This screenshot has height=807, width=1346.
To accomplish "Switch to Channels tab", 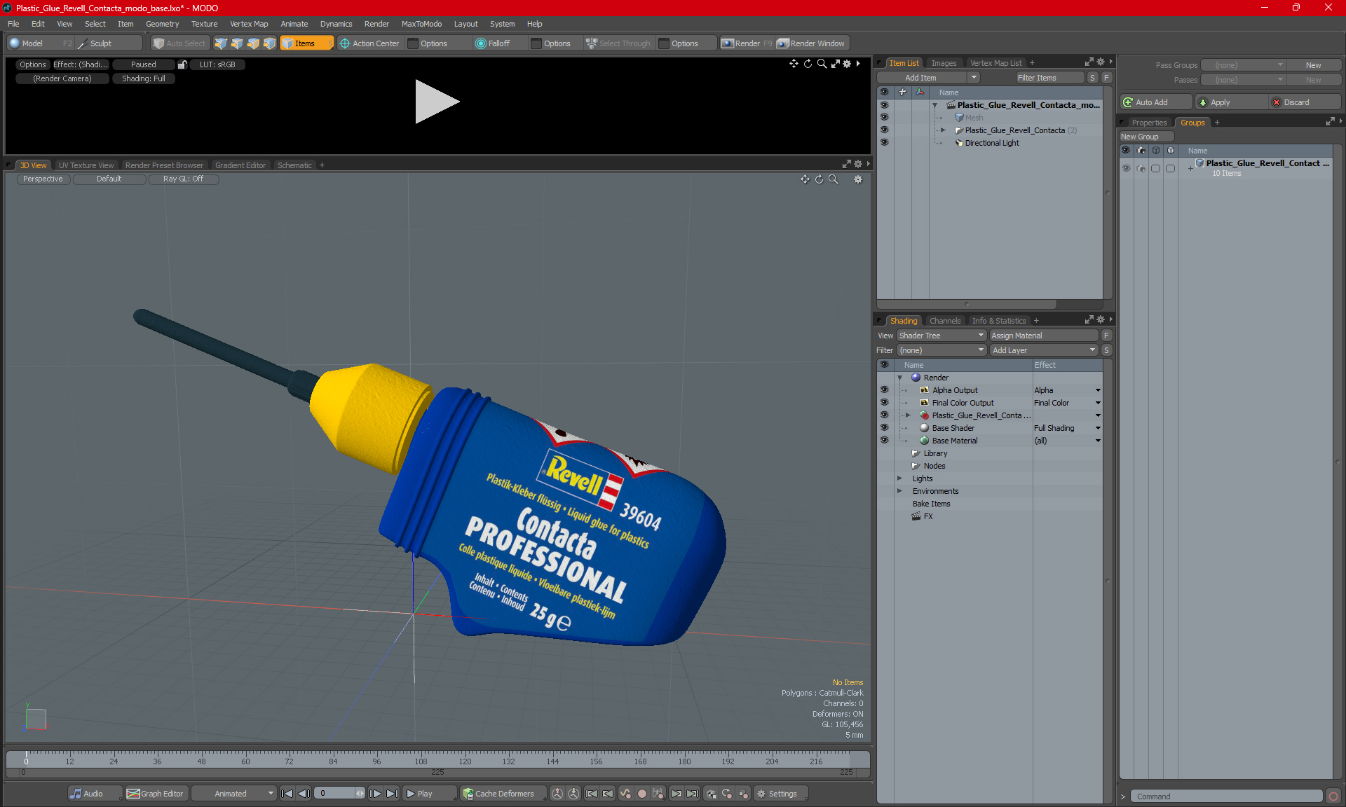I will point(945,321).
